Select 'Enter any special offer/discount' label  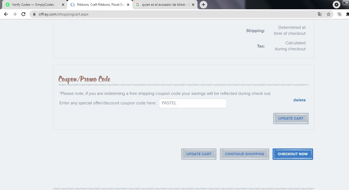[x=108, y=103]
